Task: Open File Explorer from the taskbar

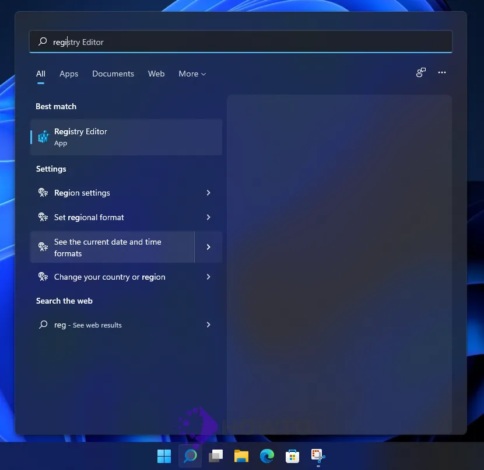Action: tap(241, 456)
